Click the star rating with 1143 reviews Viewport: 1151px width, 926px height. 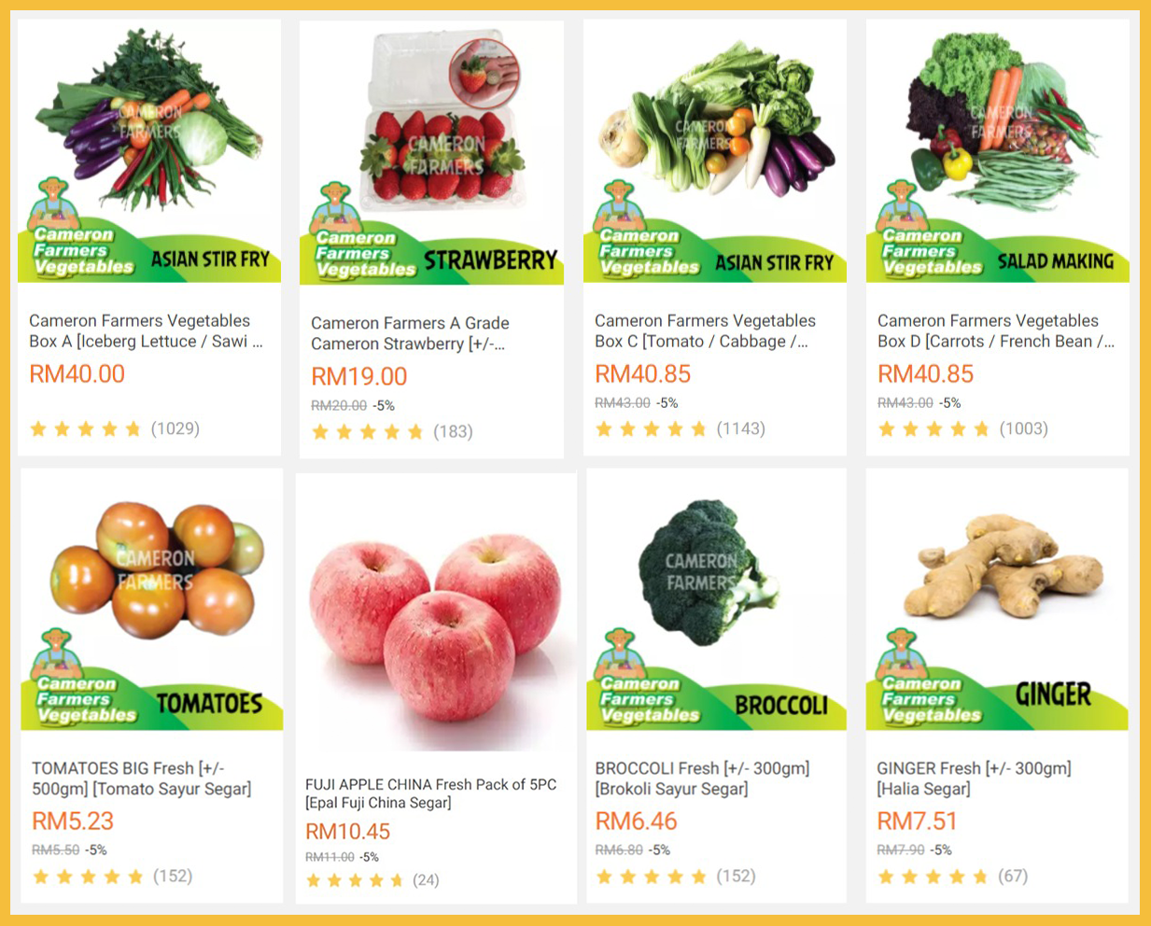coord(651,429)
